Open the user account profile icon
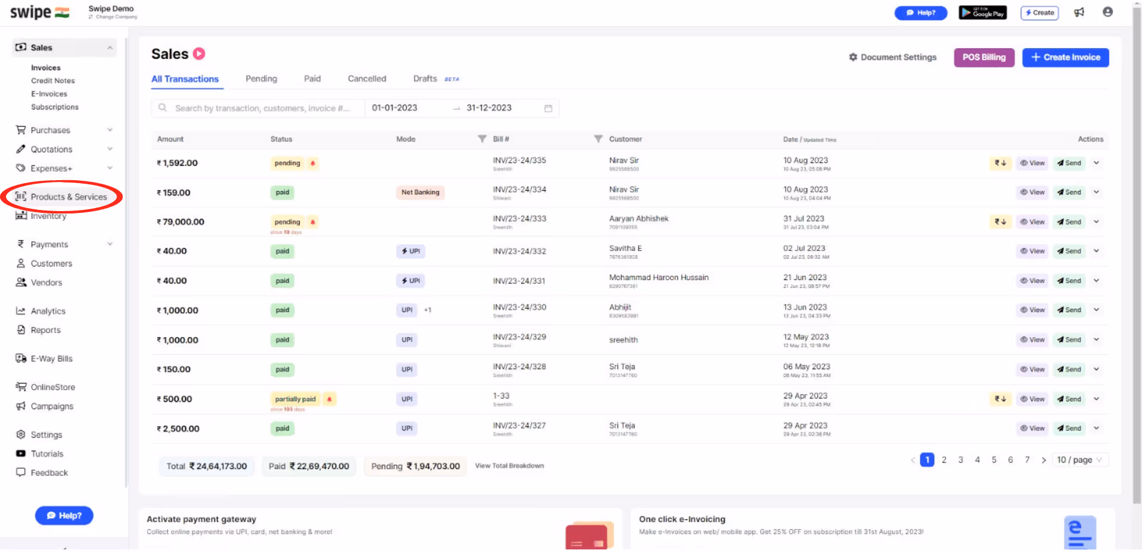Screen dimensions: 1142x553 [x=1108, y=12]
